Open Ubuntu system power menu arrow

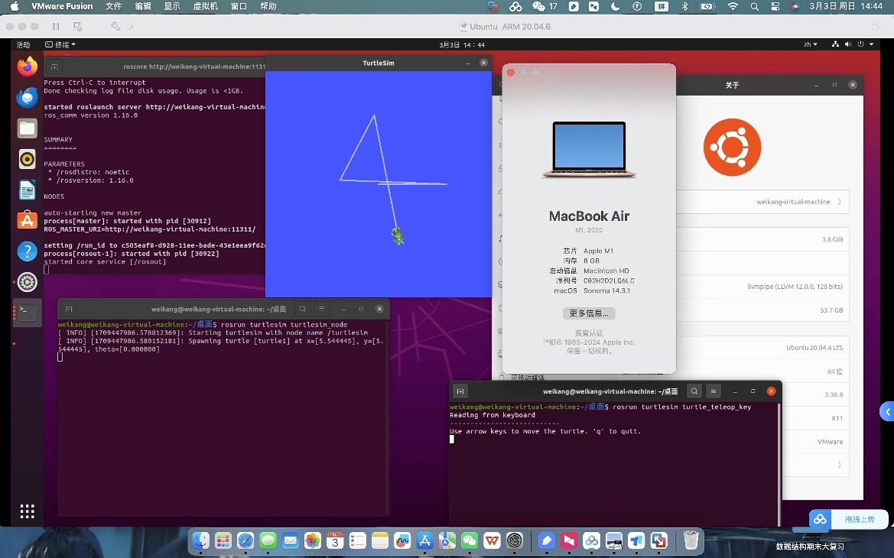(872, 44)
